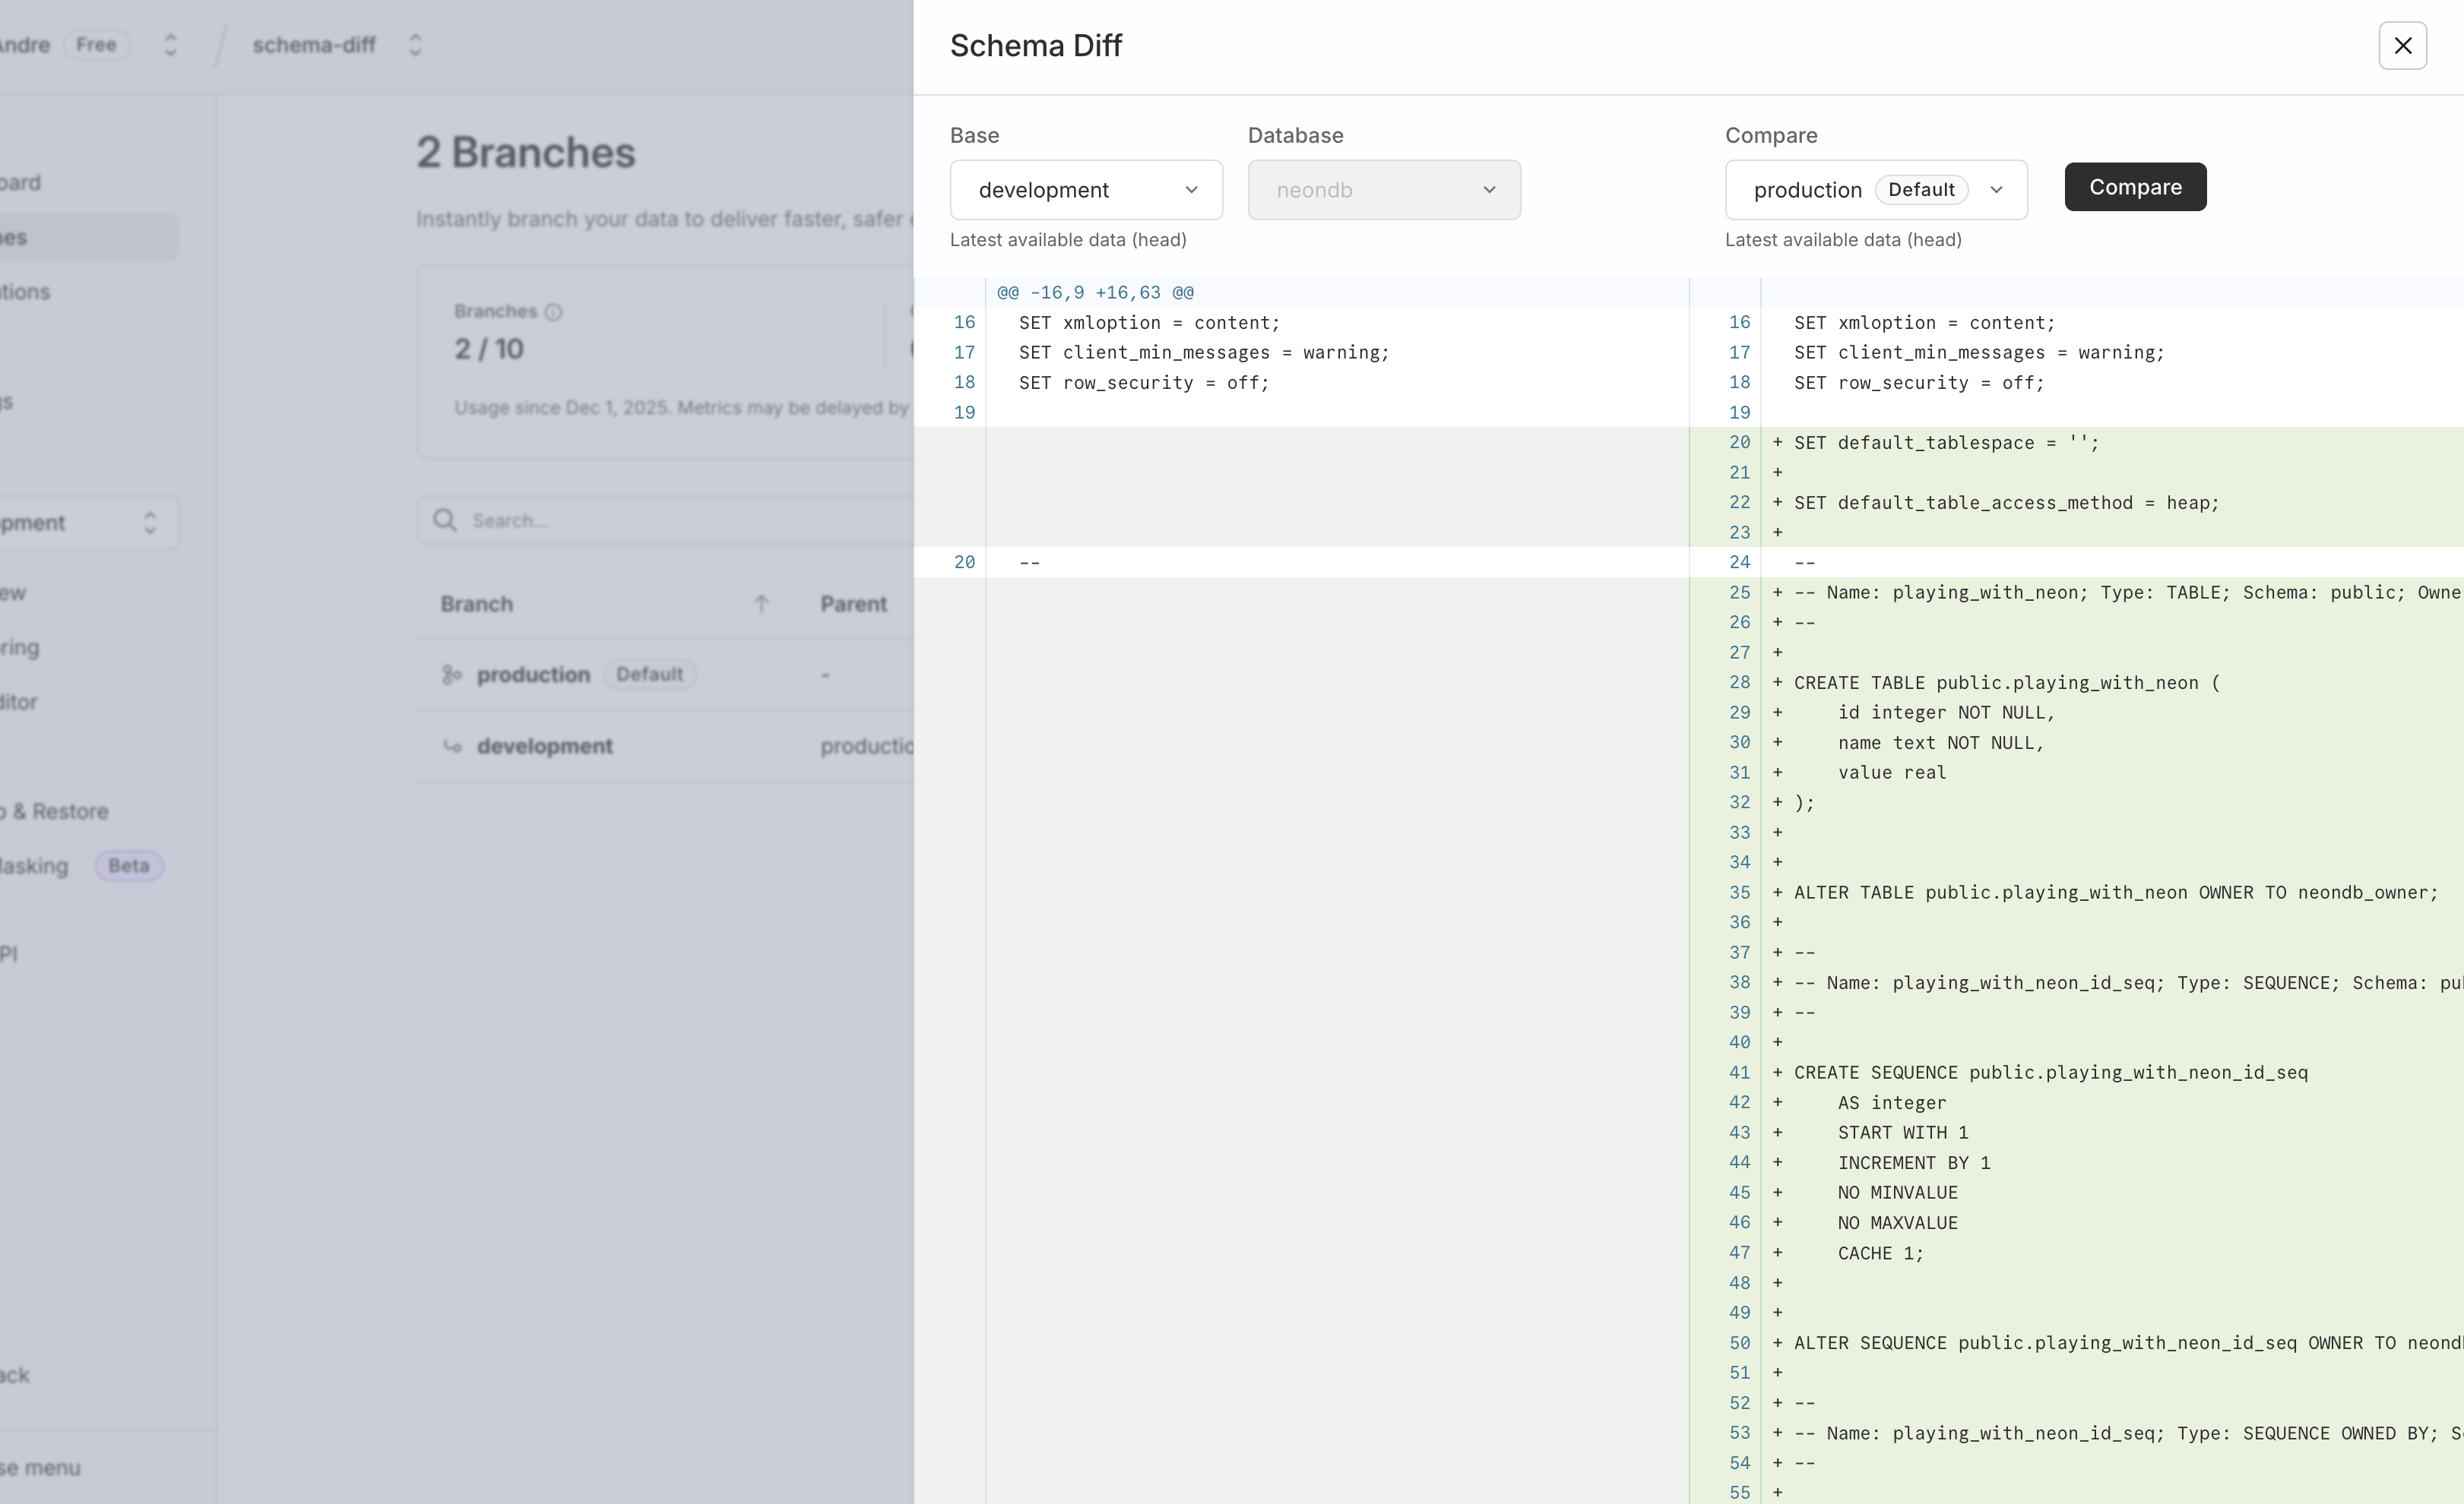The height and width of the screenshot is (1504, 2464).
Task: Open the production branch link
Action: 533,675
